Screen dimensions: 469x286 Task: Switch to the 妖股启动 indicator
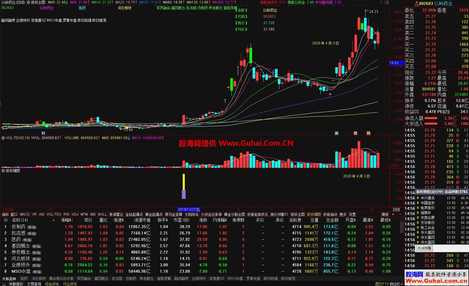click(330, 214)
